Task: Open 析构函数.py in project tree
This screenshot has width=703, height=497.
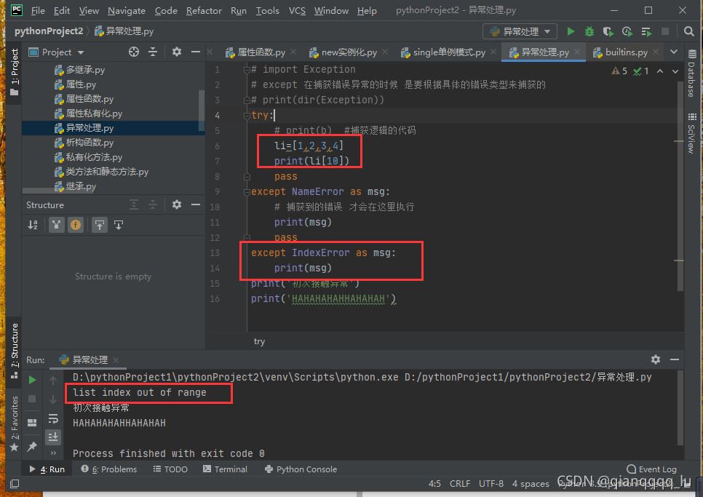Action: coord(90,143)
